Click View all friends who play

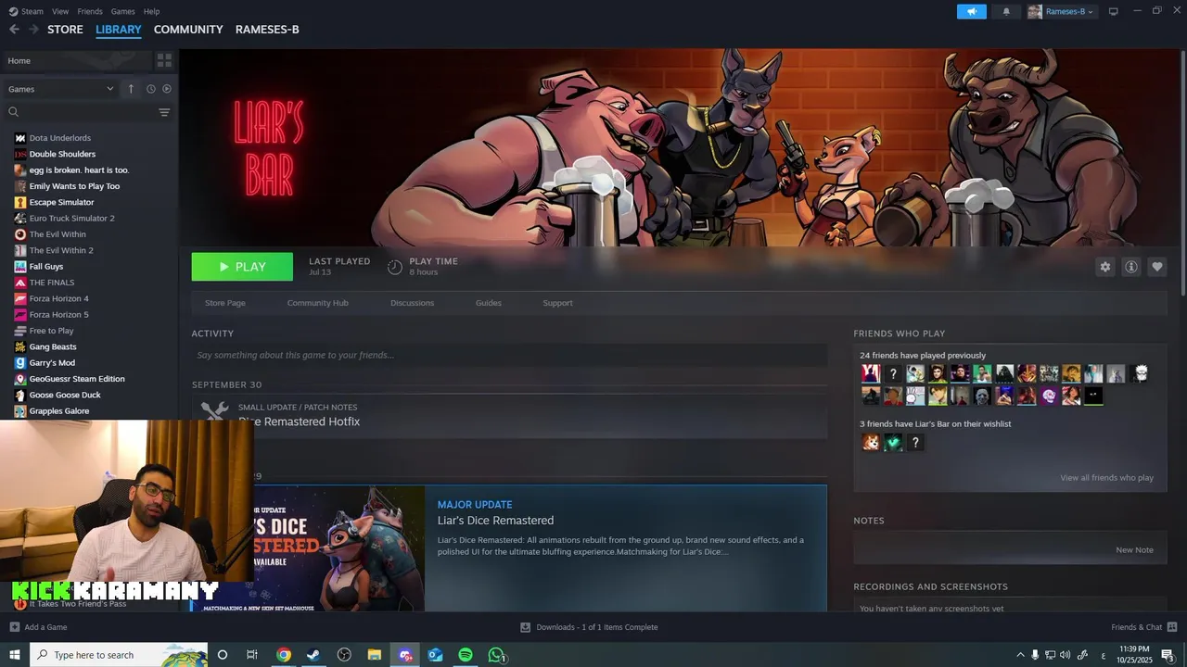tap(1106, 478)
